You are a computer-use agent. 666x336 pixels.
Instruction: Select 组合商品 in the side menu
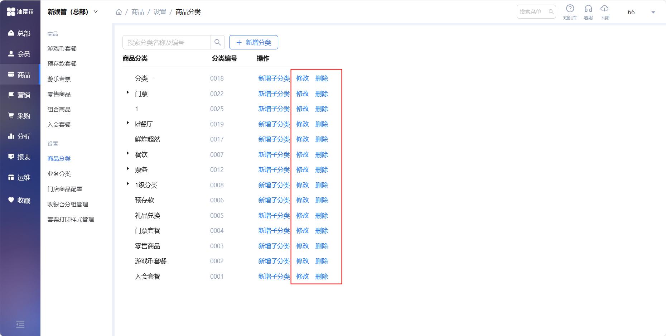click(59, 110)
